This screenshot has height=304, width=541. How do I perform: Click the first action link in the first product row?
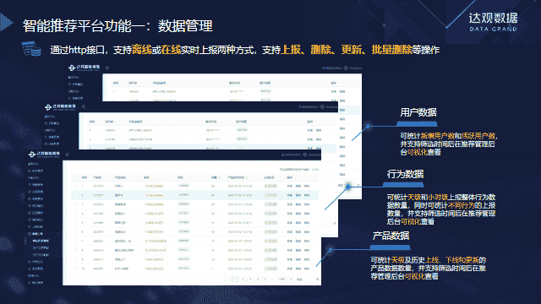[289, 186]
